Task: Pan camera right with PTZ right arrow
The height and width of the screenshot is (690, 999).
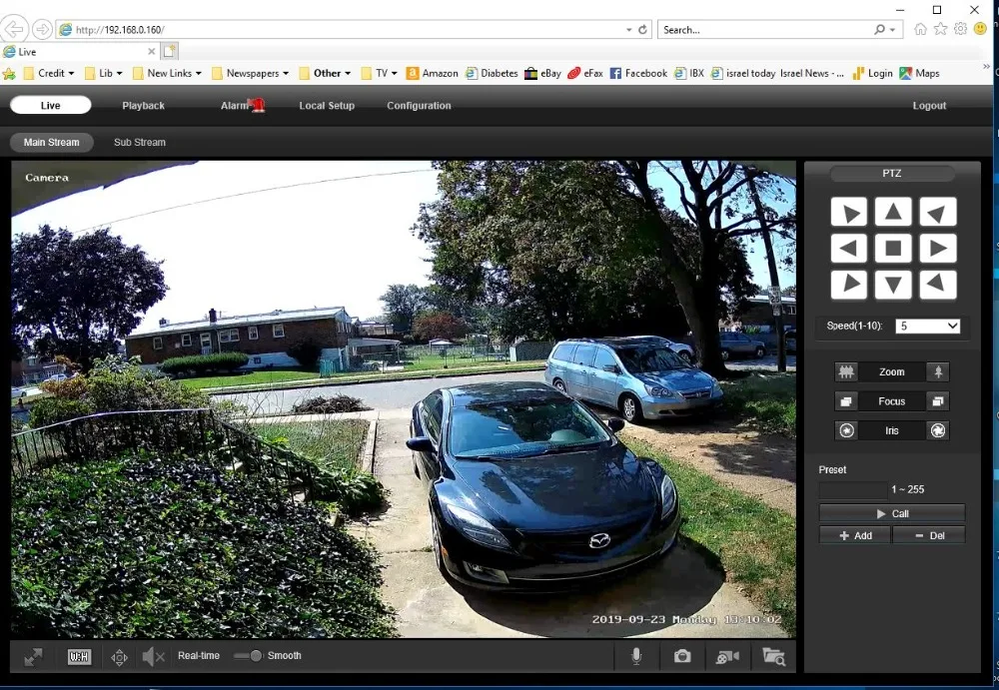Action: coord(938,248)
